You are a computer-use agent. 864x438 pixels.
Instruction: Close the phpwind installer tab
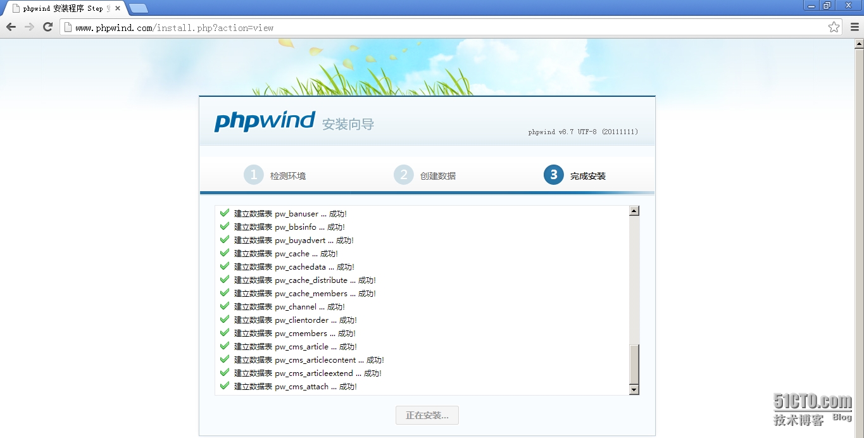click(x=118, y=8)
